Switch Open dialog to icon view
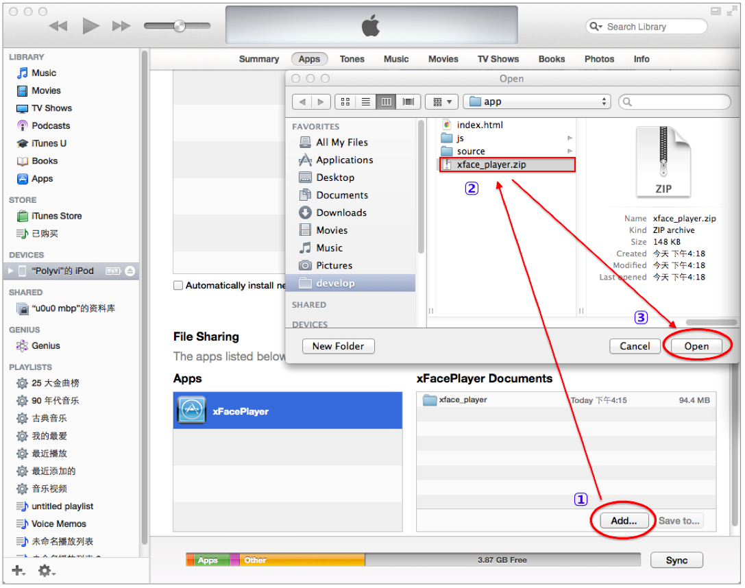745x588 pixels. tap(345, 101)
